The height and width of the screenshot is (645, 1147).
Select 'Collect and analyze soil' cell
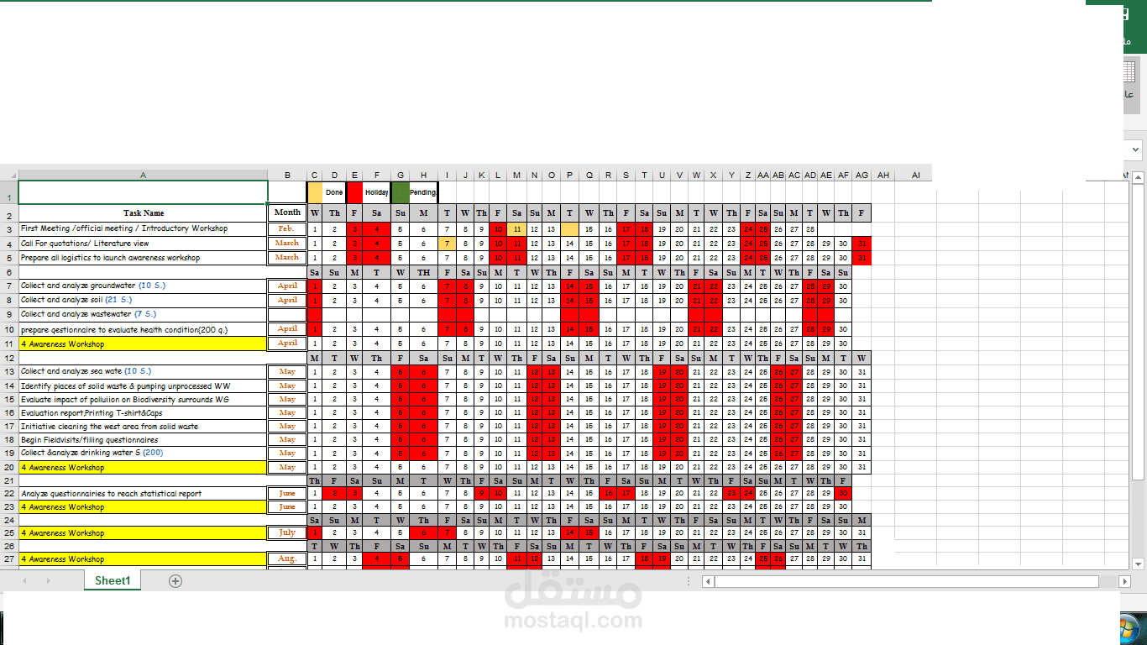[143, 300]
